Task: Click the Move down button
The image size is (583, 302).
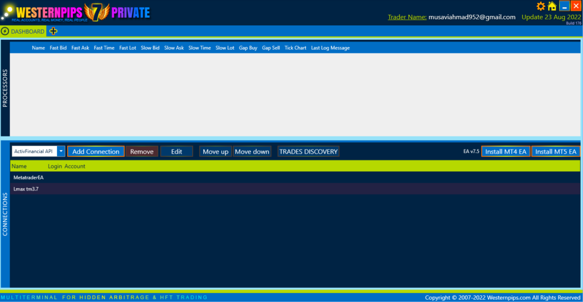Action: [x=252, y=151]
